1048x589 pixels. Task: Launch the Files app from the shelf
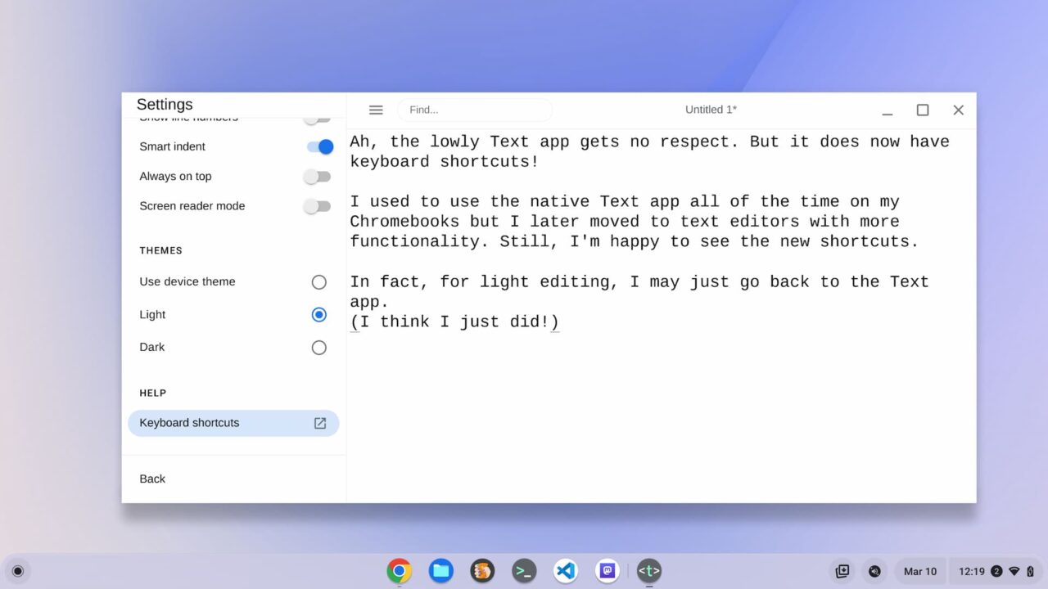click(441, 571)
